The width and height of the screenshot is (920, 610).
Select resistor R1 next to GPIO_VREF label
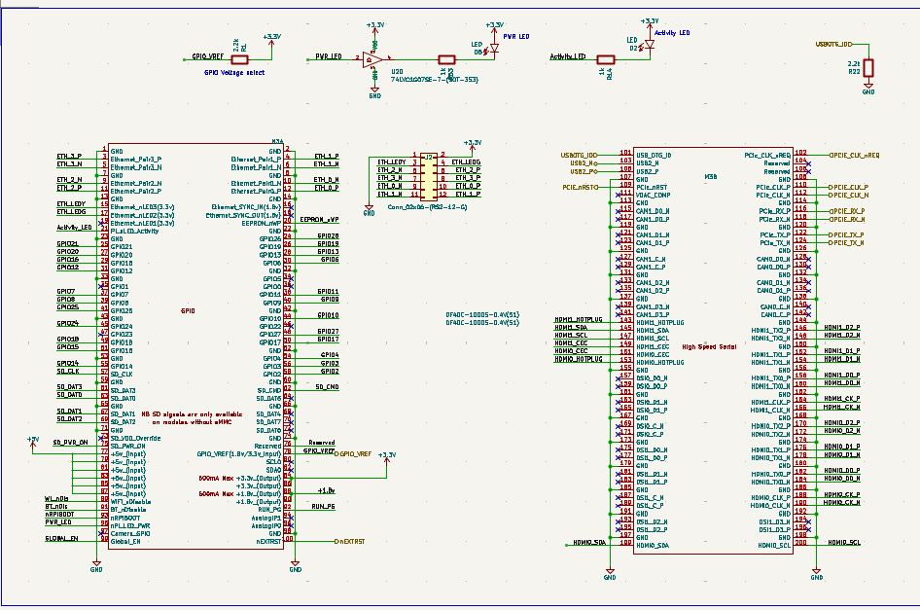tap(240, 58)
